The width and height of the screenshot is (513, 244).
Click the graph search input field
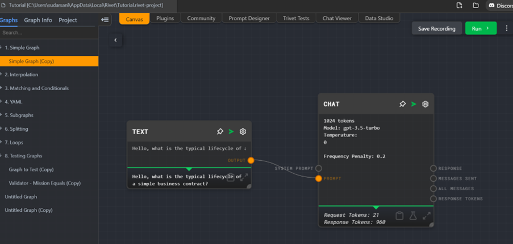(48, 33)
